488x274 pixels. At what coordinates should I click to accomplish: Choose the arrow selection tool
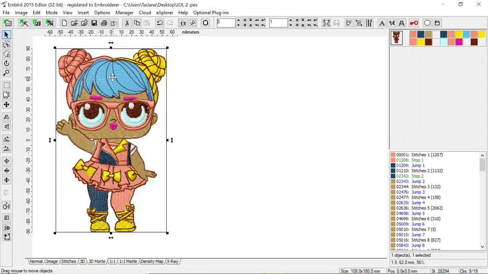pos(6,35)
